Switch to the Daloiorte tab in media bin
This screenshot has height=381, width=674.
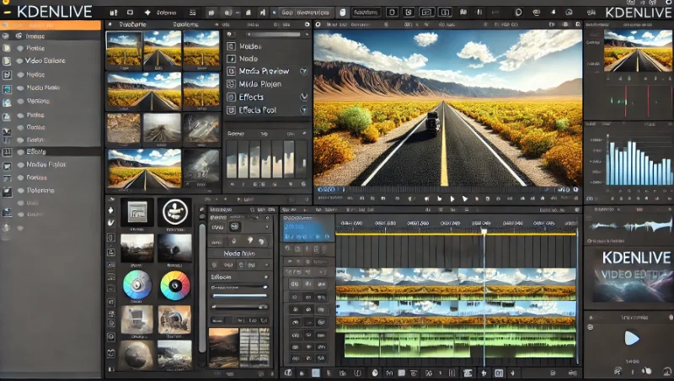click(185, 24)
